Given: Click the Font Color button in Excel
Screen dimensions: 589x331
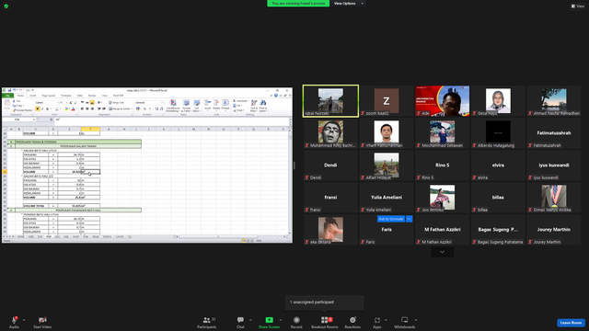Looking at the screenshot, I should point(74,108).
